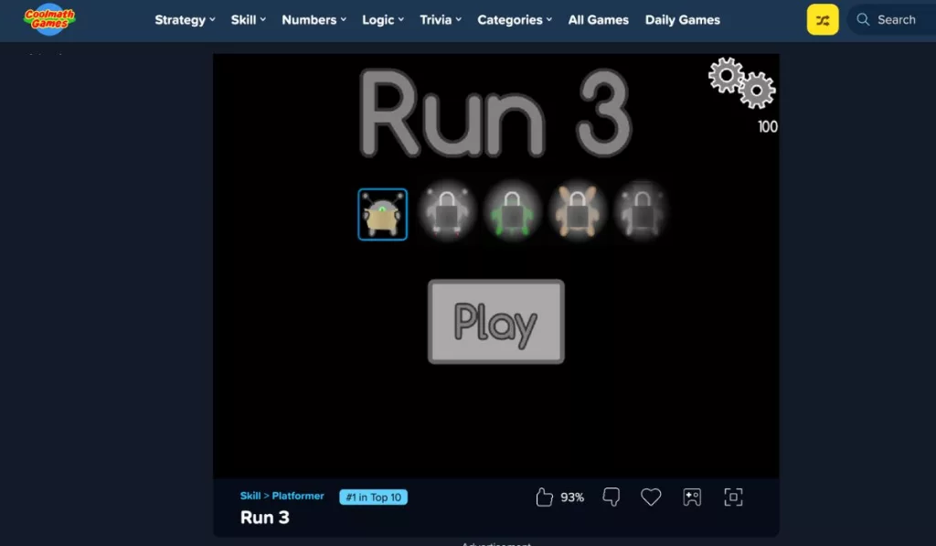Expand the Categories dropdown menu
This screenshot has width=936, height=546.
coord(515,20)
